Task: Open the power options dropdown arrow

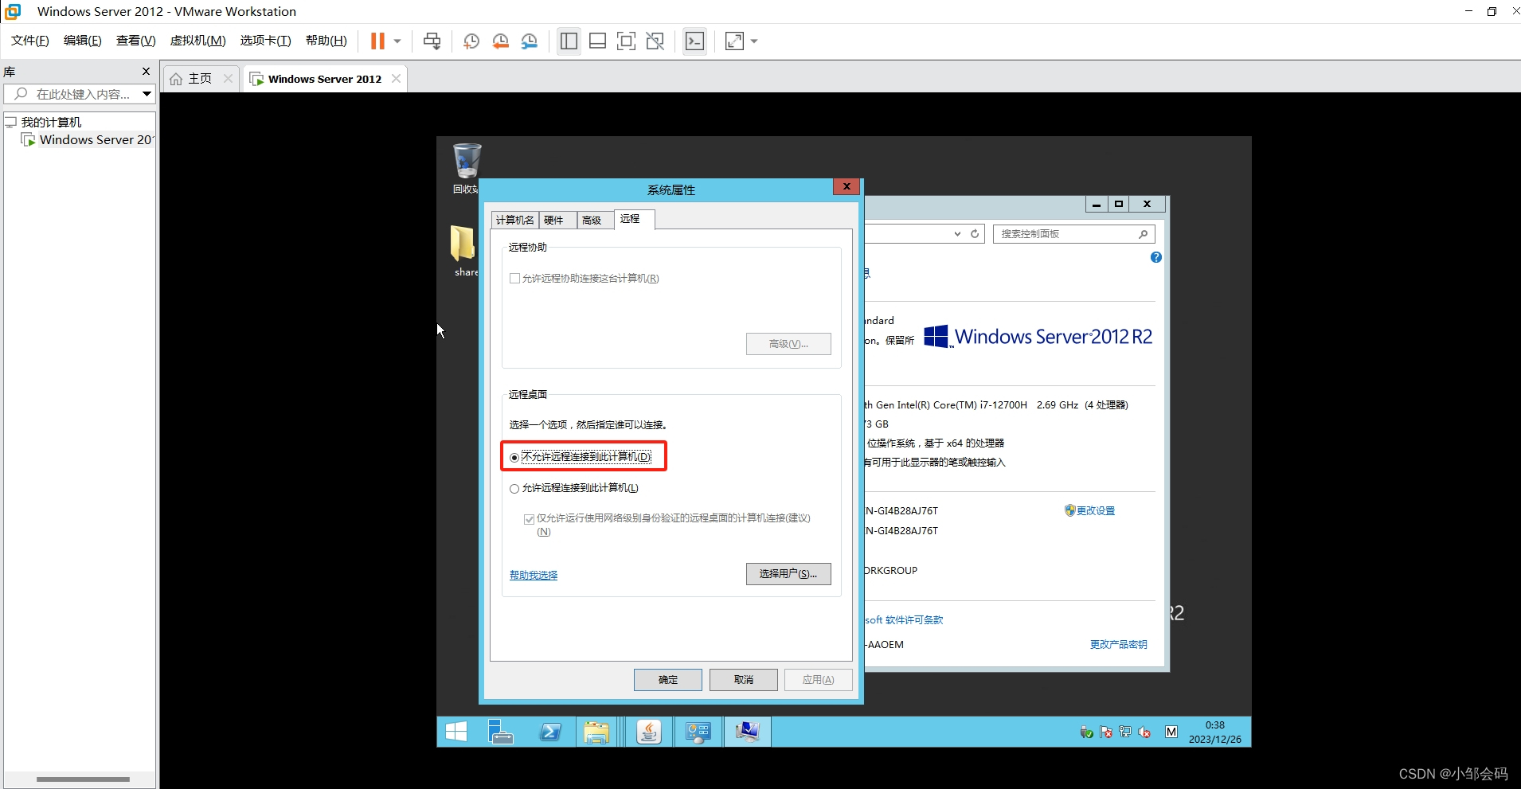Action: tap(397, 41)
